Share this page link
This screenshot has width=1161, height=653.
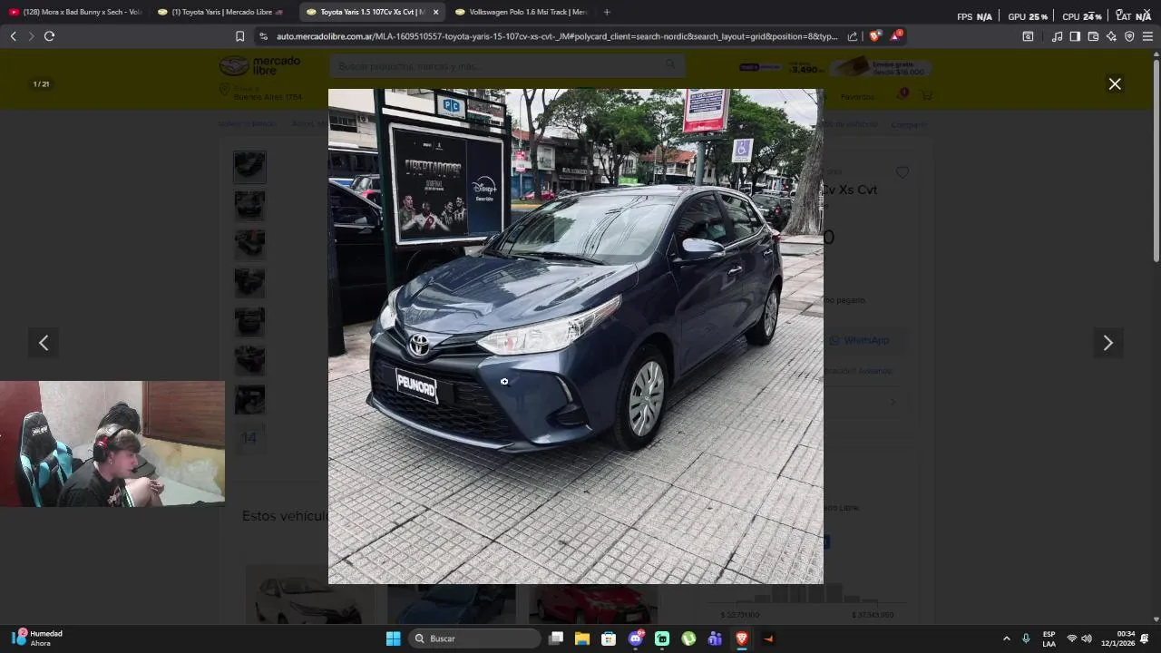[853, 36]
